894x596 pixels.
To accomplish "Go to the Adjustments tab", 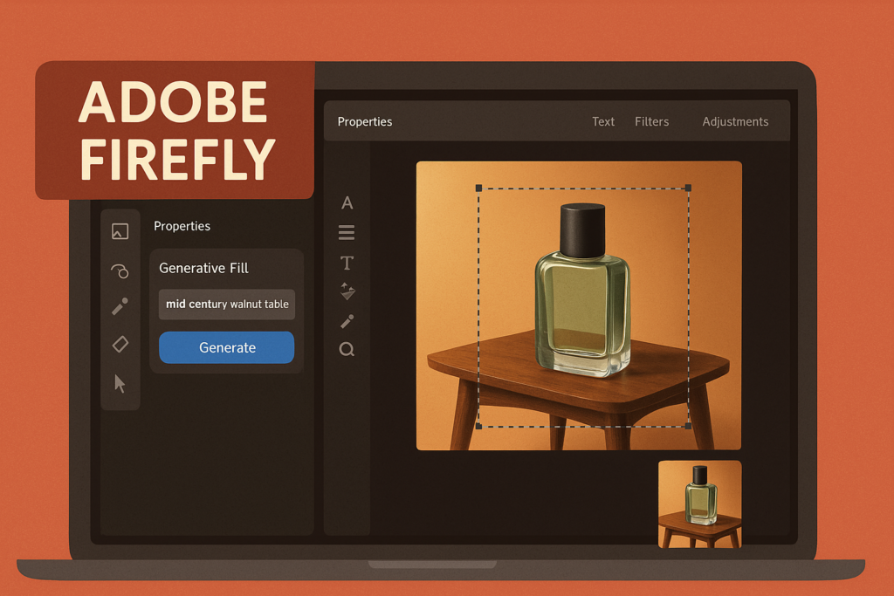I will (x=735, y=121).
